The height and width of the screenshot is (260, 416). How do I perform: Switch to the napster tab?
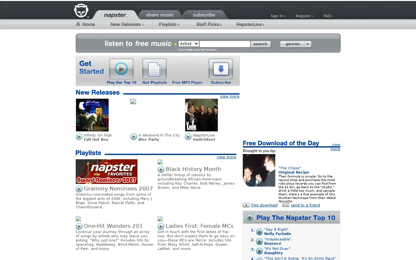click(115, 15)
